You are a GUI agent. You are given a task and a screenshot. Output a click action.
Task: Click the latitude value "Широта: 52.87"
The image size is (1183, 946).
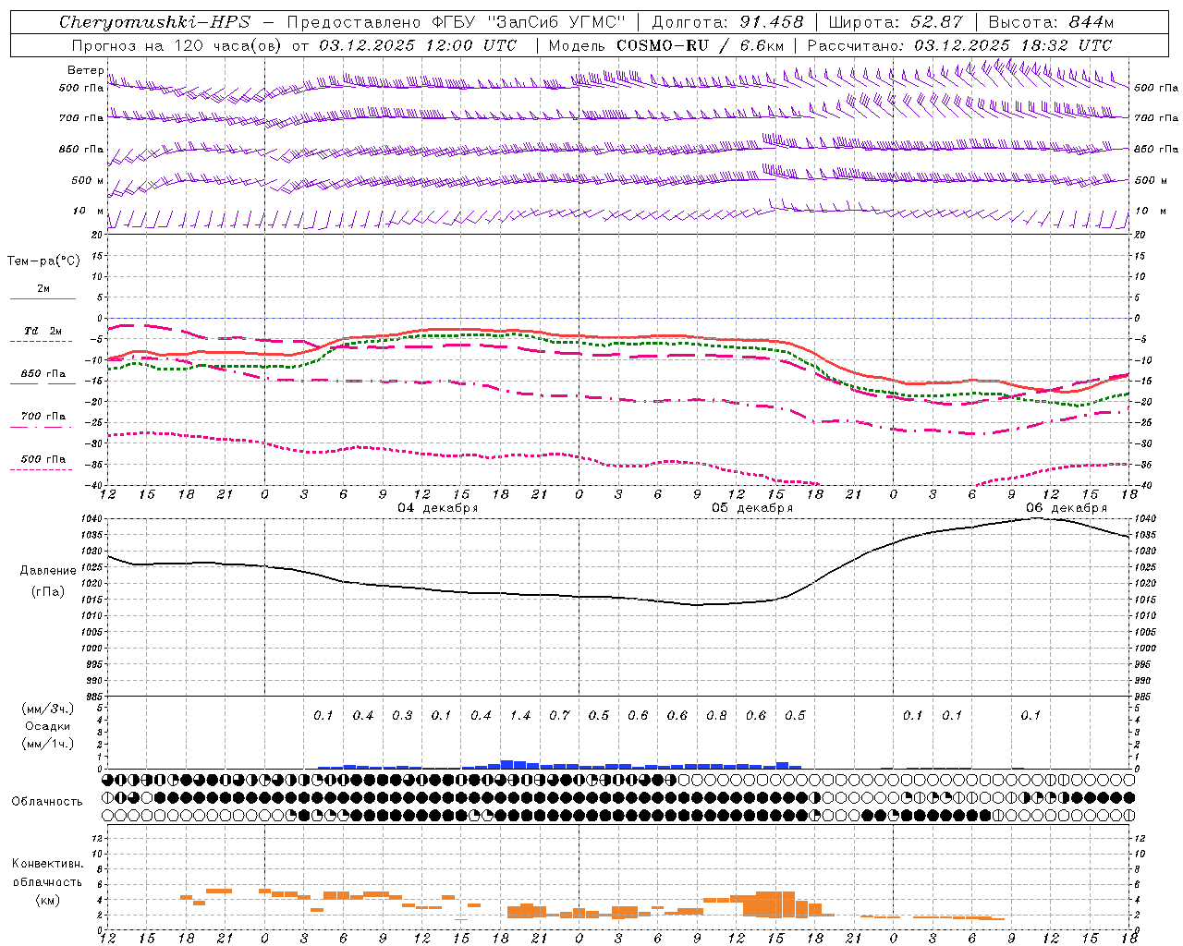896,22
